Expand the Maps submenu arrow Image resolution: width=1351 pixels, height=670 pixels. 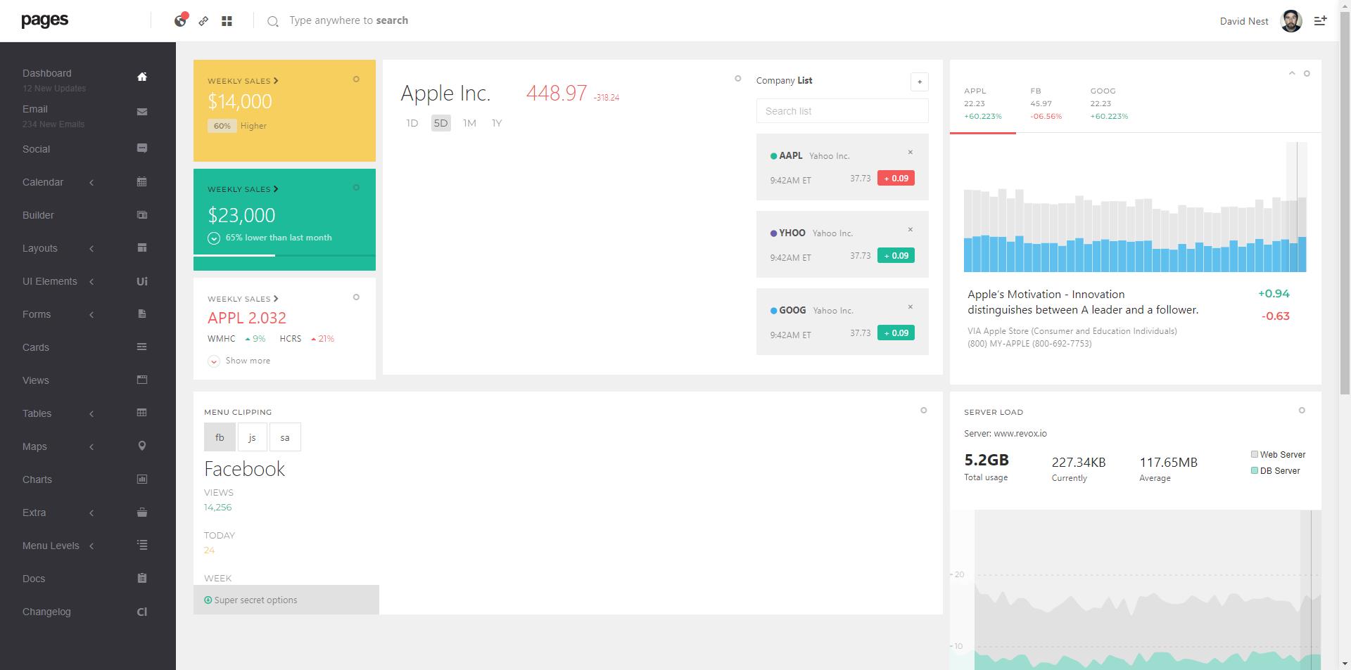click(x=91, y=447)
